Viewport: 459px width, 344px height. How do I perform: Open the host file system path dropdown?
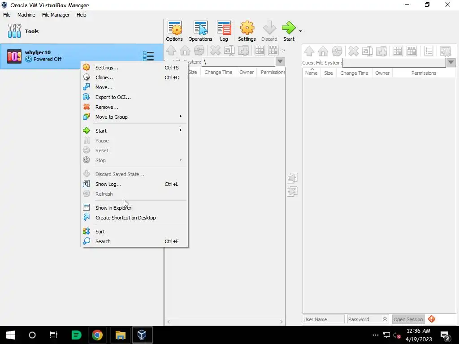(280, 62)
